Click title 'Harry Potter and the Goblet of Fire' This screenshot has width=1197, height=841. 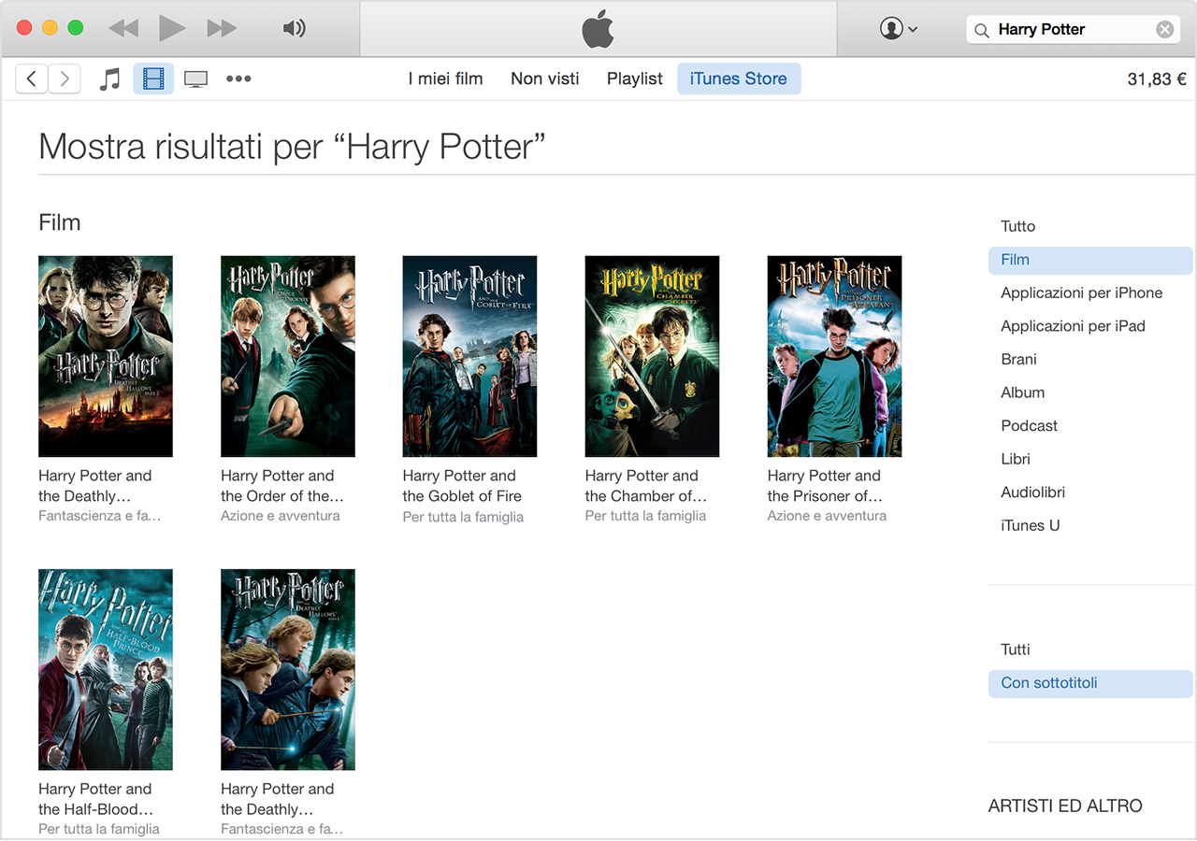(x=462, y=486)
